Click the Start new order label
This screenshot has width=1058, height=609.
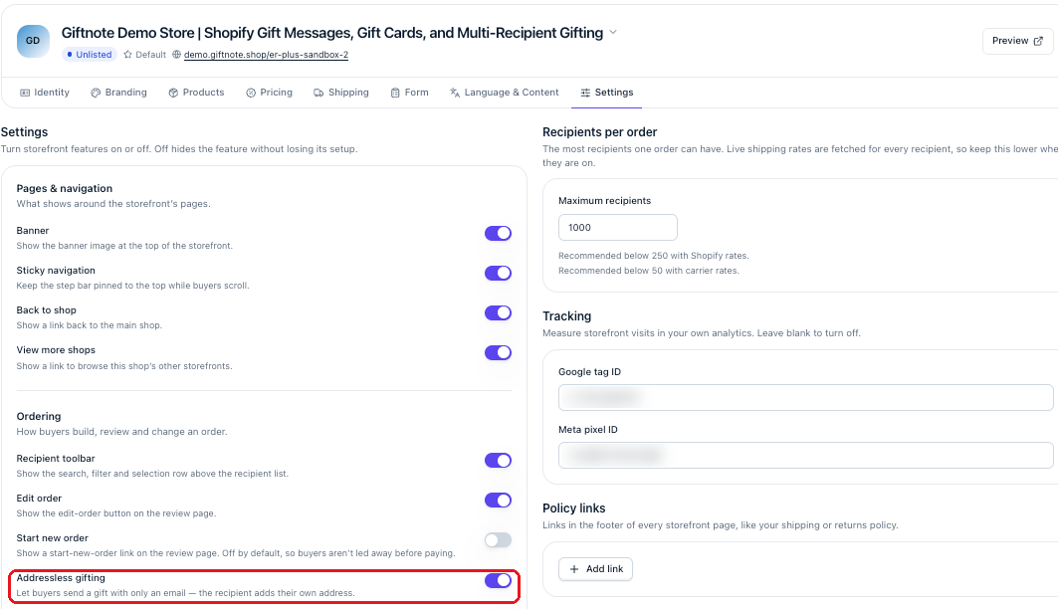coord(52,538)
